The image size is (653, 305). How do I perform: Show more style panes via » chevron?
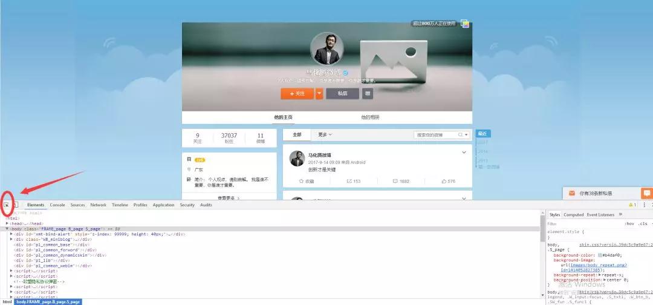(x=620, y=214)
